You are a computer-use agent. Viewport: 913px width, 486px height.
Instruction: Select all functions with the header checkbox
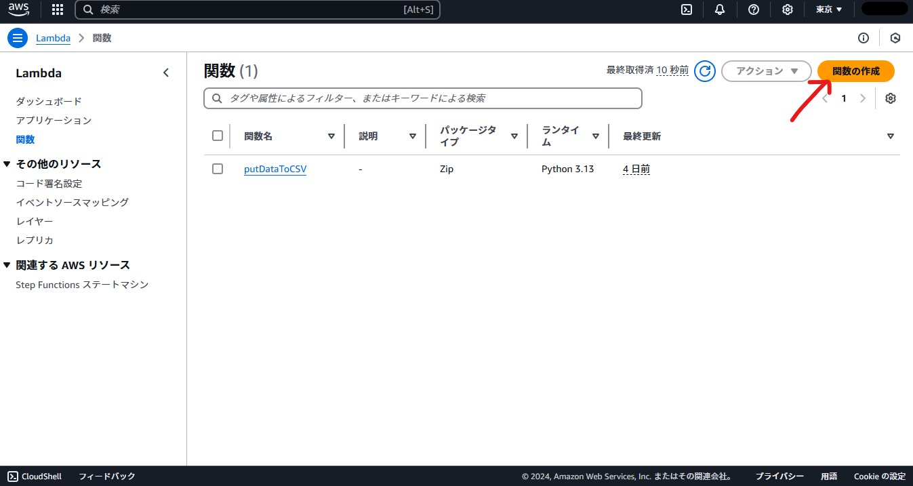(x=217, y=135)
